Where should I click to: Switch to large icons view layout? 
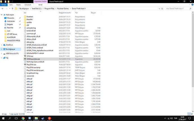(x=192, y=114)
